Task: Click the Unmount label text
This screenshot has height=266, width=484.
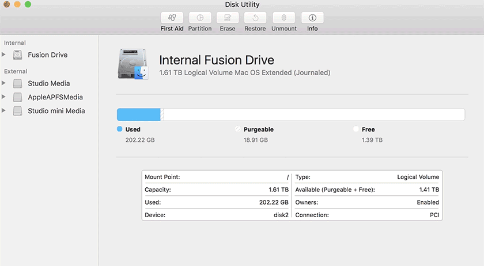Action: pyautogui.click(x=284, y=29)
